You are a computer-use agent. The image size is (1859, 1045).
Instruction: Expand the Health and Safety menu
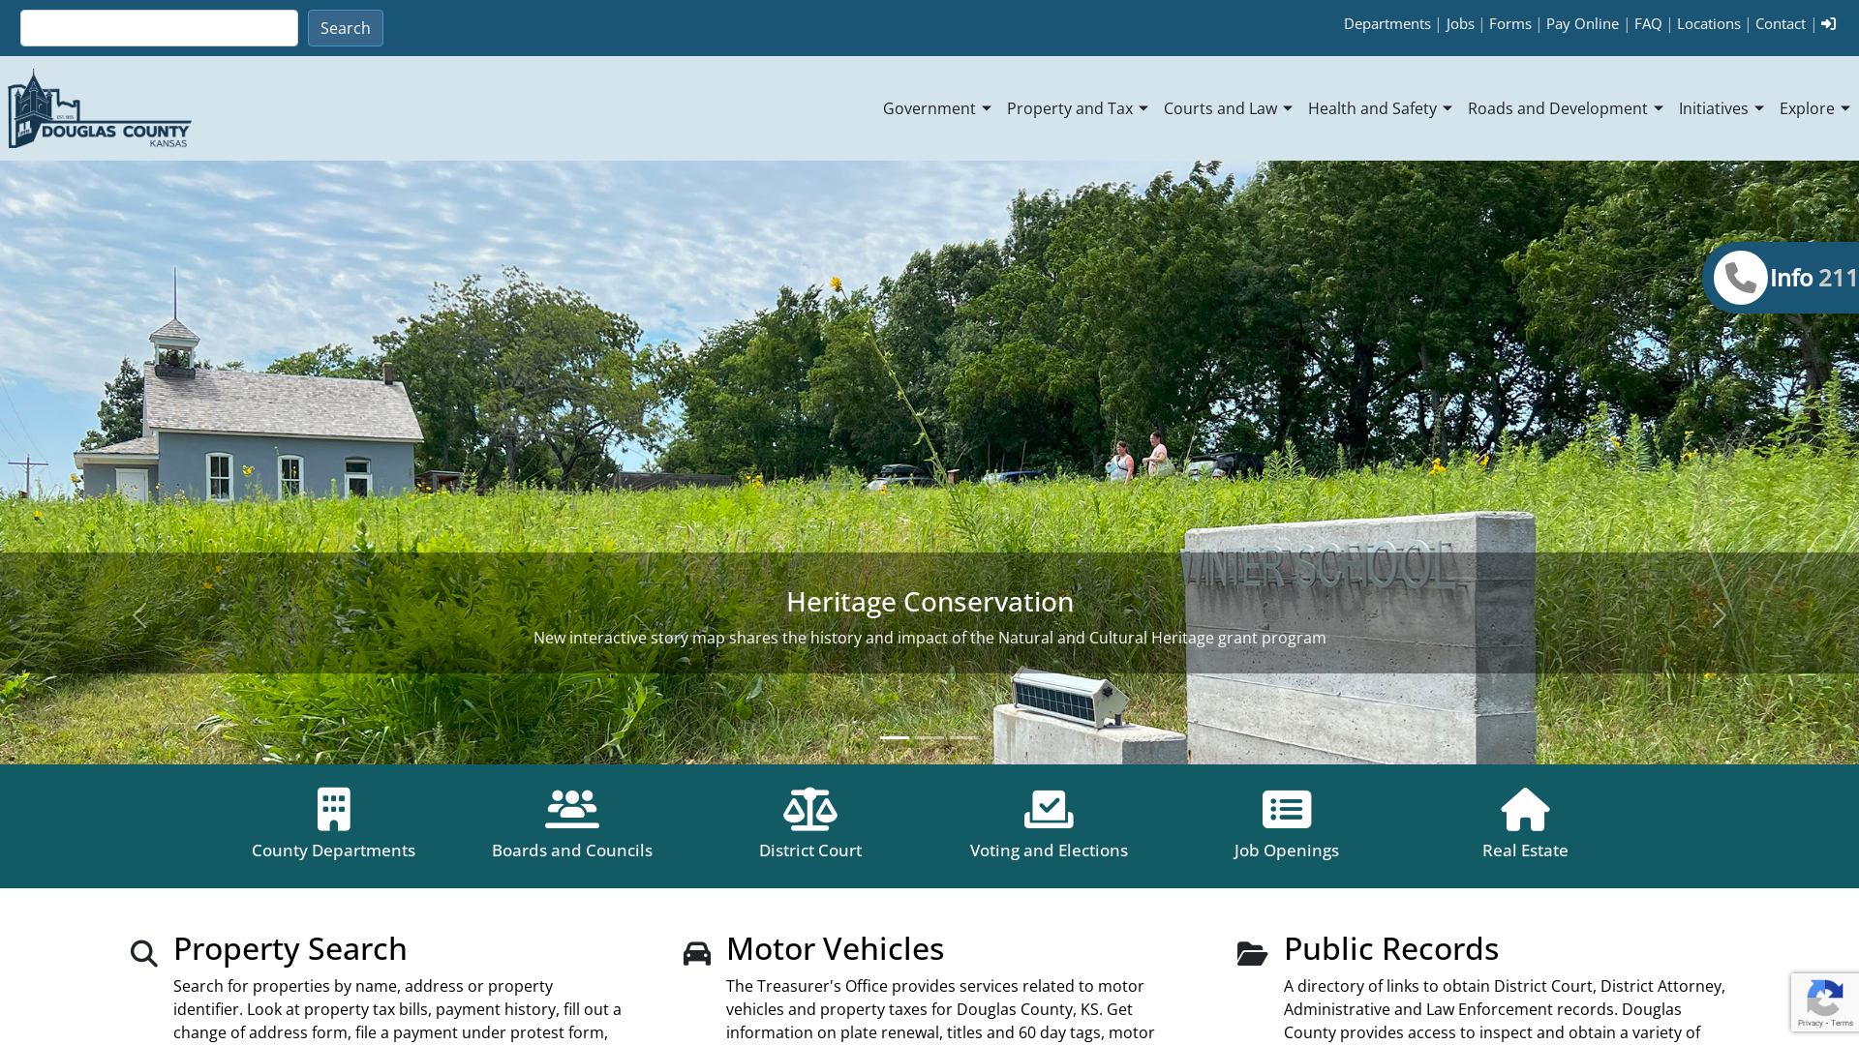coord(1380,108)
